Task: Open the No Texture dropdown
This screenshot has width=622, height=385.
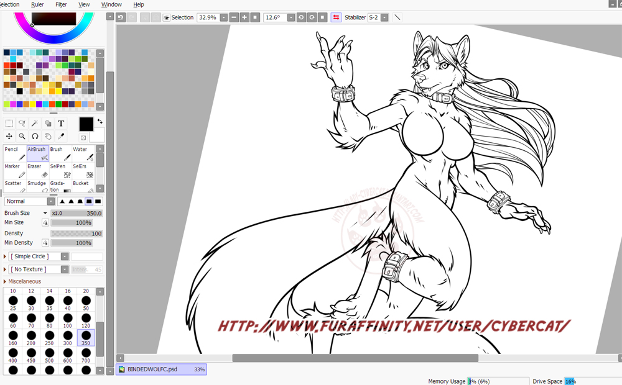Action: [x=65, y=269]
